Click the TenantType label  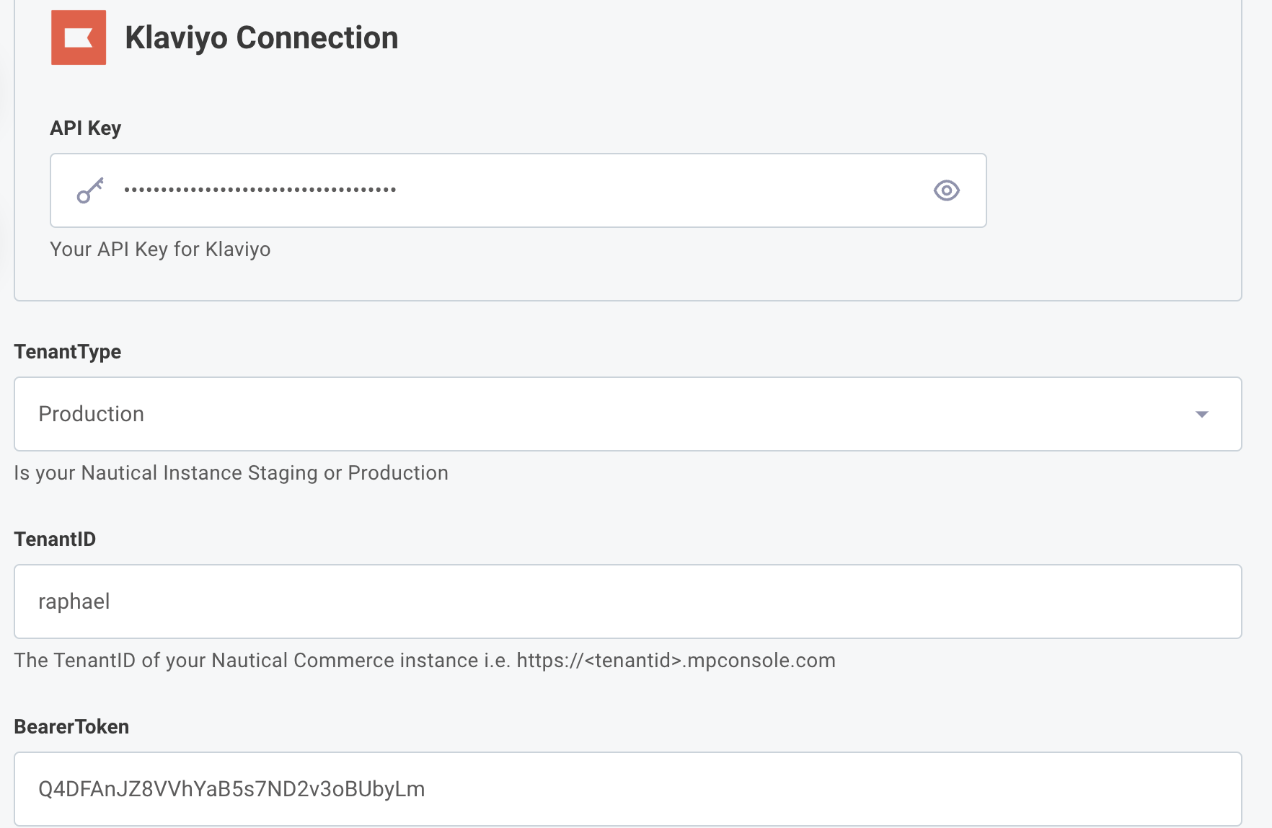67,351
